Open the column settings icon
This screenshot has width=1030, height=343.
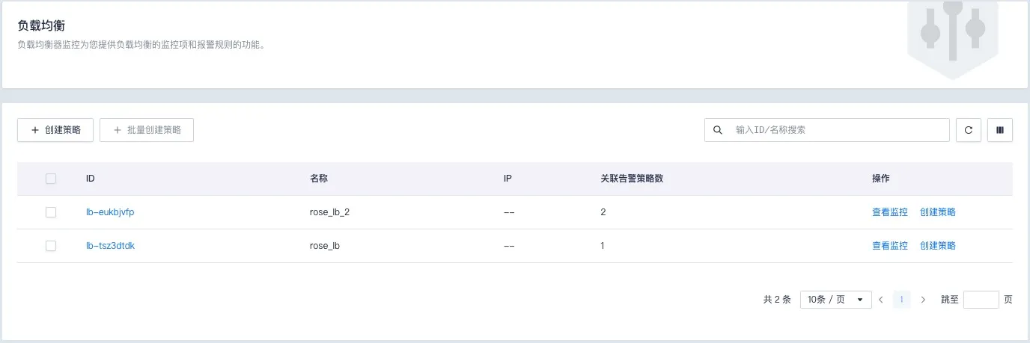(1000, 130)
